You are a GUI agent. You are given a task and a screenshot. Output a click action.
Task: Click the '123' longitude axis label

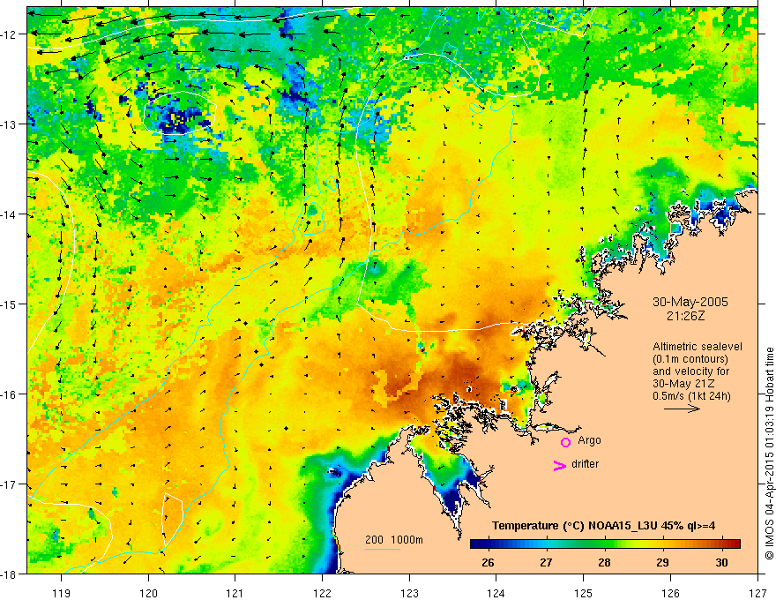coord(409,593)
